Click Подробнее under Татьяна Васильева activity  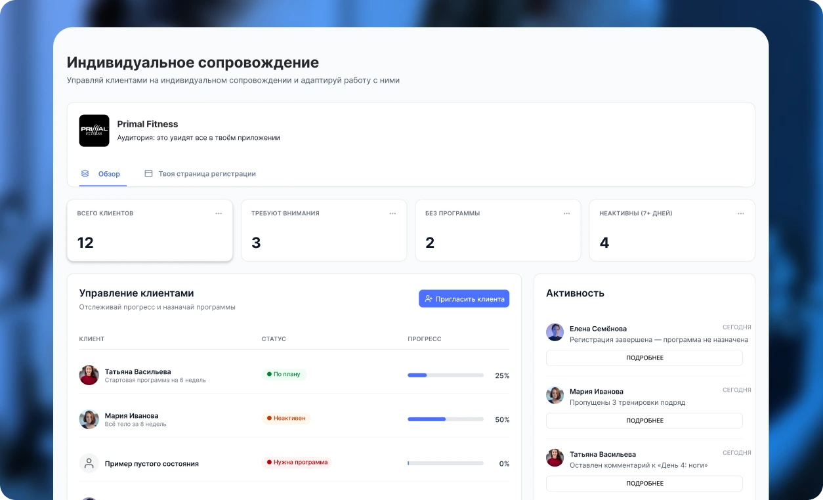[644, 484]
